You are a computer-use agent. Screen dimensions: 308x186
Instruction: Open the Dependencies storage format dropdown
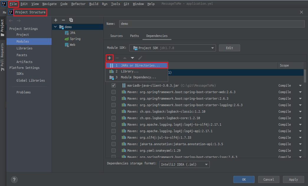click(206, 164)
